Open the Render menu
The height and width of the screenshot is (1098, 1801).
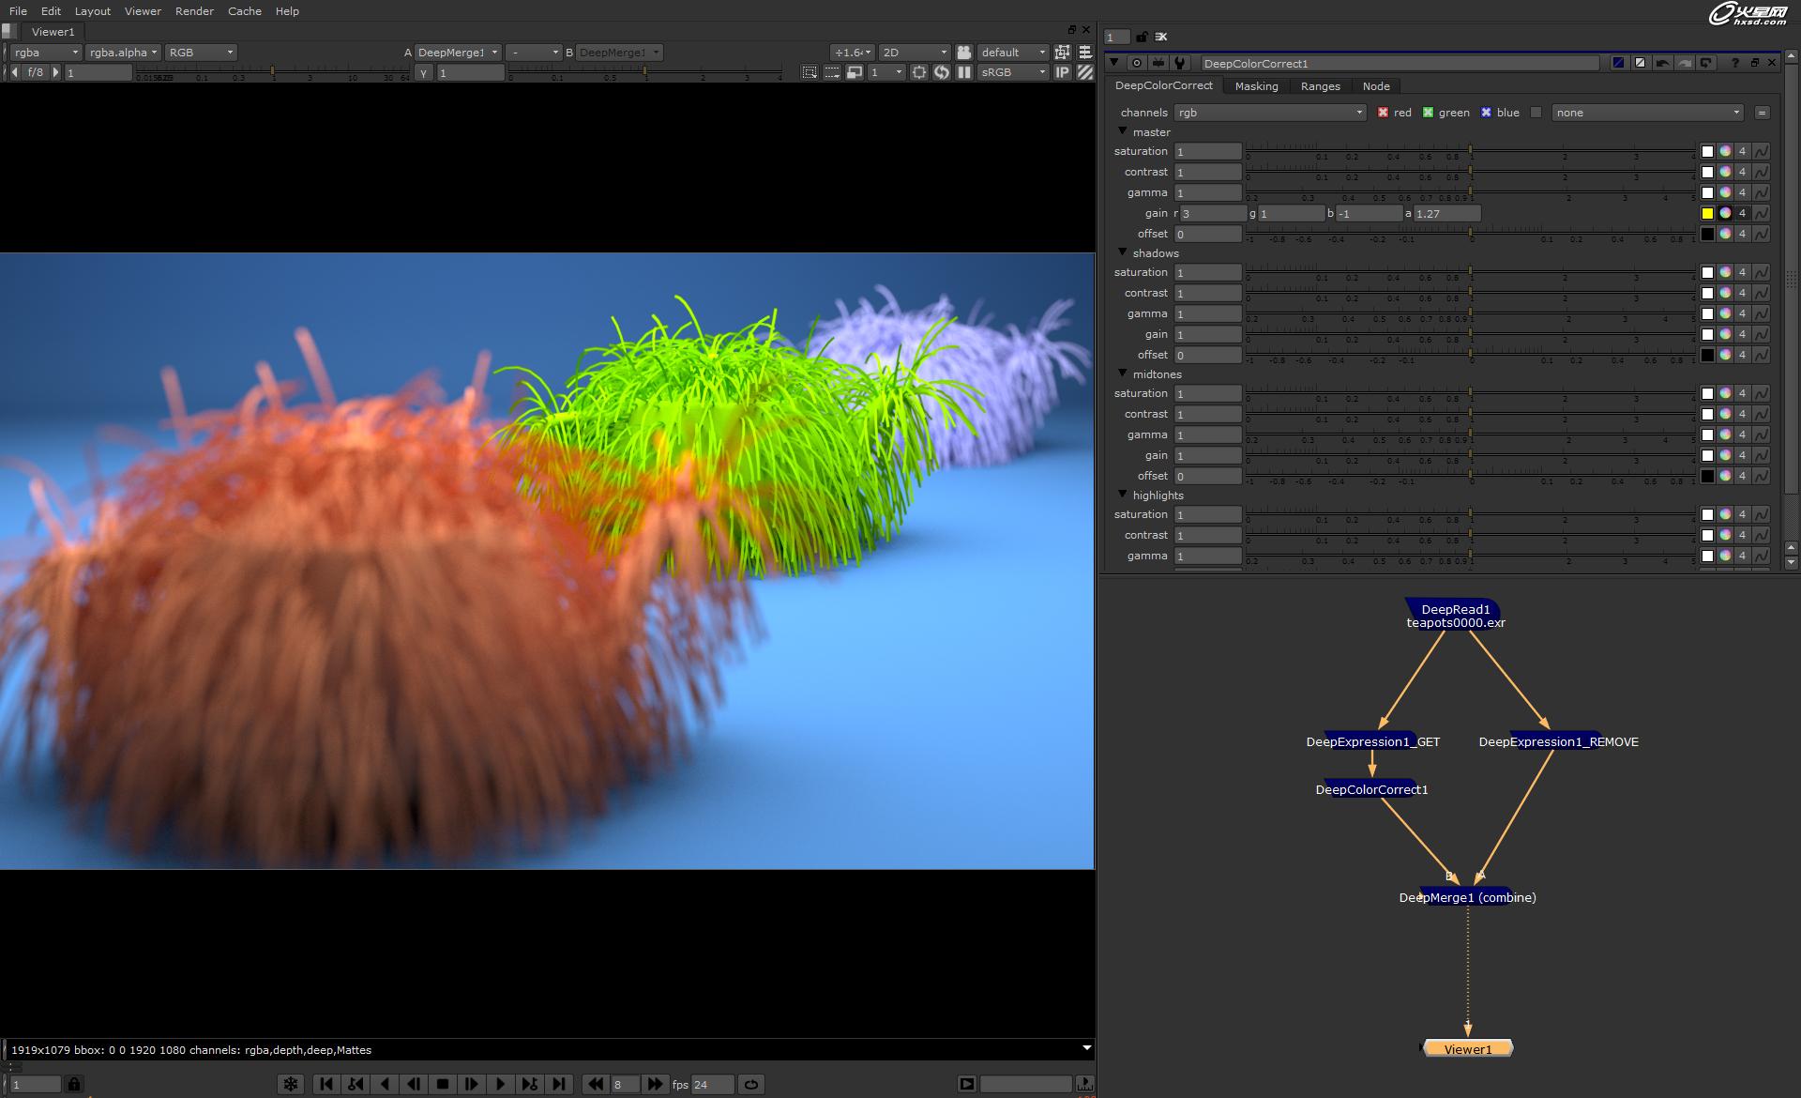(194, 11)
